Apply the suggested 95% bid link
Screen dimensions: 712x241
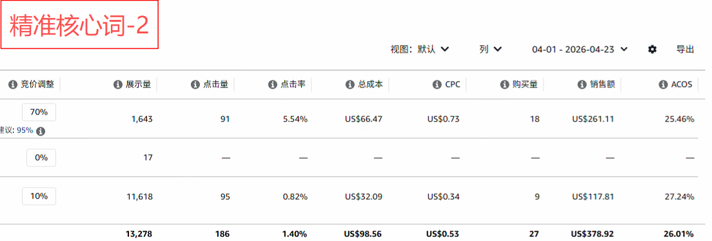pos(25,130)
